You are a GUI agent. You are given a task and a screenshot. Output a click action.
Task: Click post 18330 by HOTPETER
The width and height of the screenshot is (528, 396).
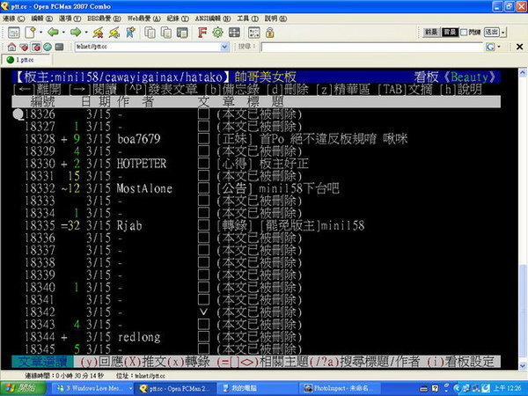(x=256, y=164)
